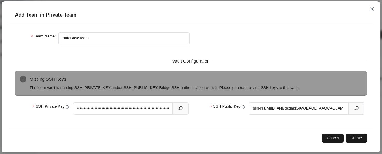Click the Bridge SSH authentication warning message

tap(164, 88)
